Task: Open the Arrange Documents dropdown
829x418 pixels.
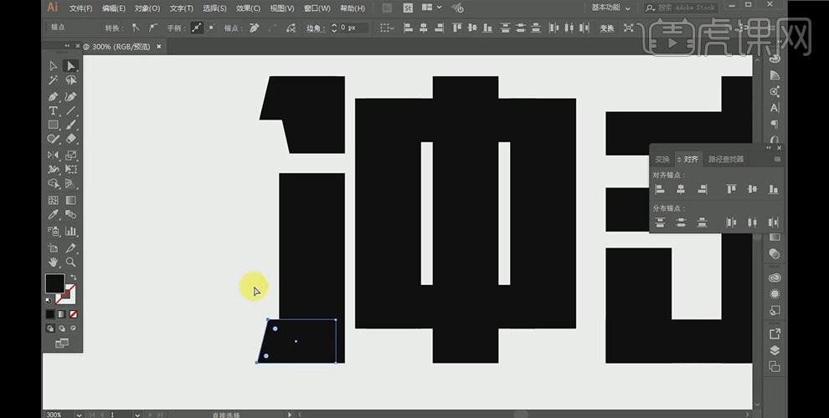Action: pyautogui.click(x=431, y=8)
